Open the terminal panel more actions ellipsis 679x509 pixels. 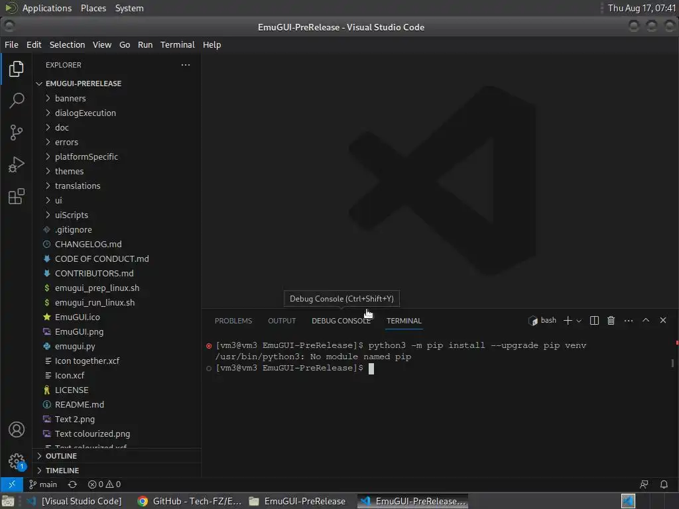629,320
